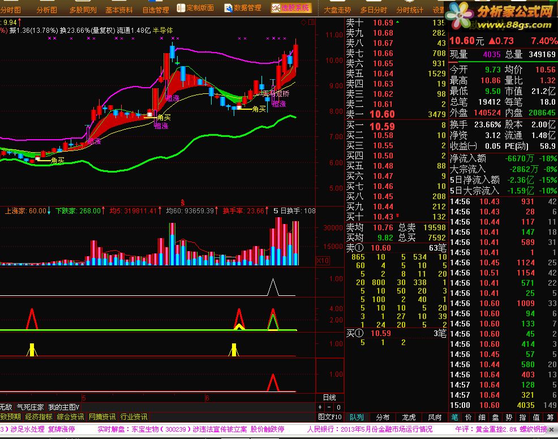Open the 气死庄家 indicator tab
This screenshot has height=439, width=558.
click(x=30, y=407)
